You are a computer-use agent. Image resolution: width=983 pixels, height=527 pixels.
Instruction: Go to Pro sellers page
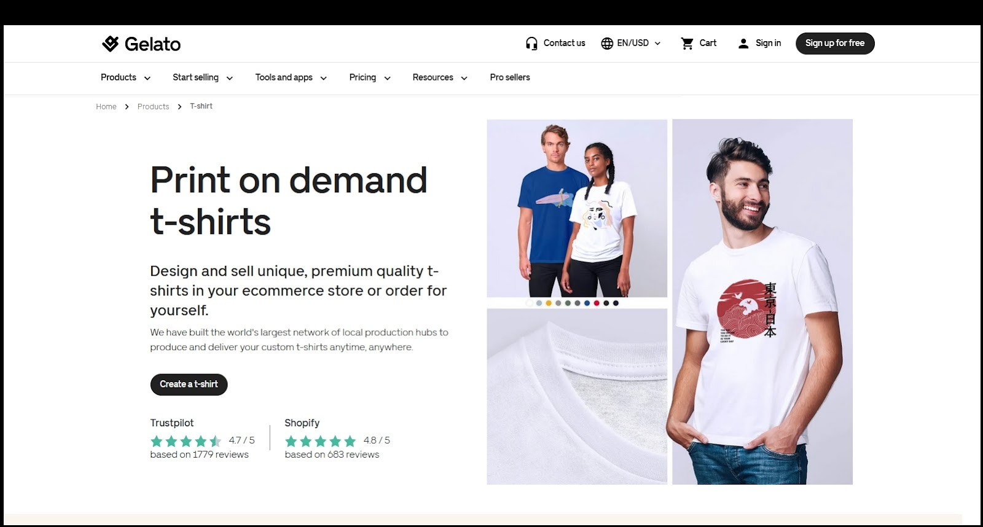pos(510,77)
